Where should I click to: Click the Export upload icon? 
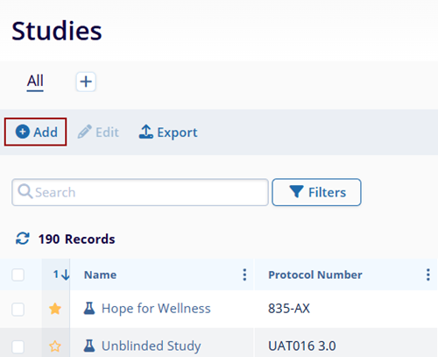click(x=145, y=132)
